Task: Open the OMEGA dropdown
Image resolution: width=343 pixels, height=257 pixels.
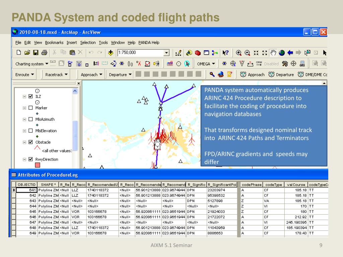Action: (206, 64)
